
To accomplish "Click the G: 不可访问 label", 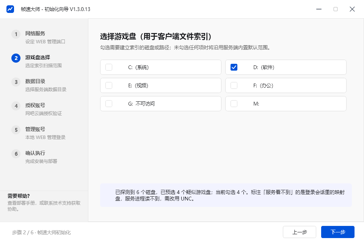I will point(141,104).
